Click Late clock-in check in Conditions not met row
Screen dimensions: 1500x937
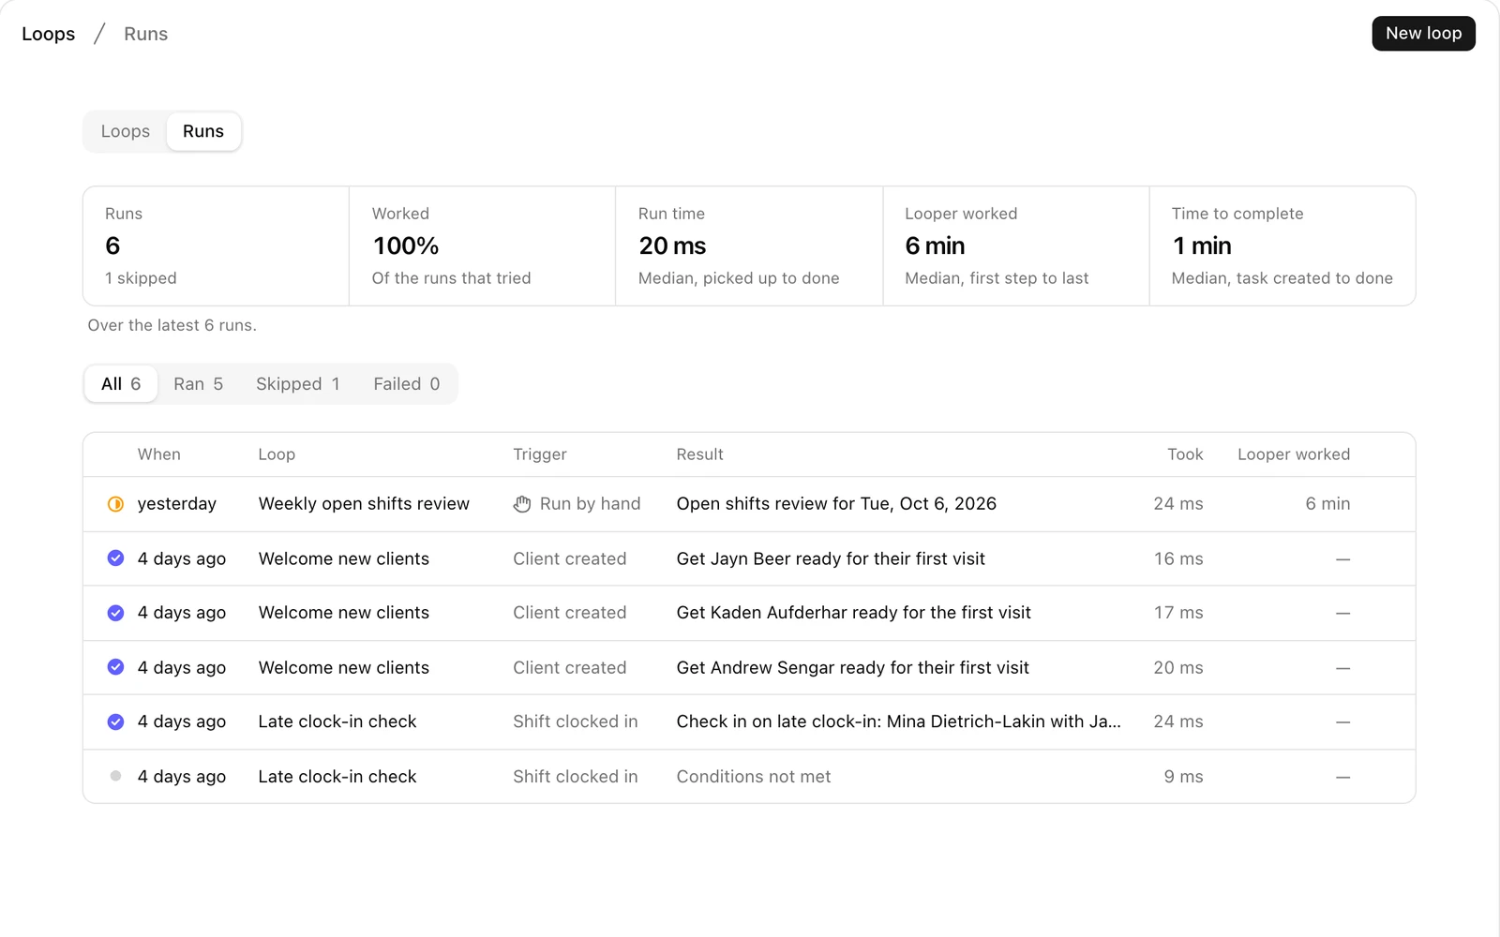click(x=337, y=777)
